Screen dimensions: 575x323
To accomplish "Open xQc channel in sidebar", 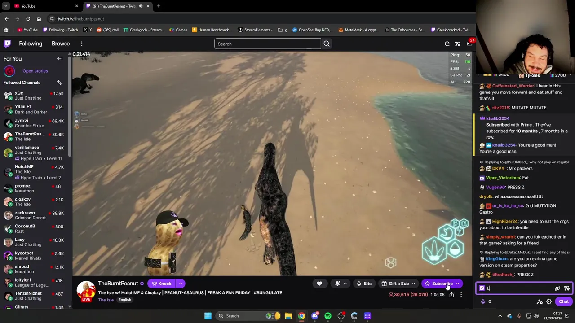I will [34, 96].
